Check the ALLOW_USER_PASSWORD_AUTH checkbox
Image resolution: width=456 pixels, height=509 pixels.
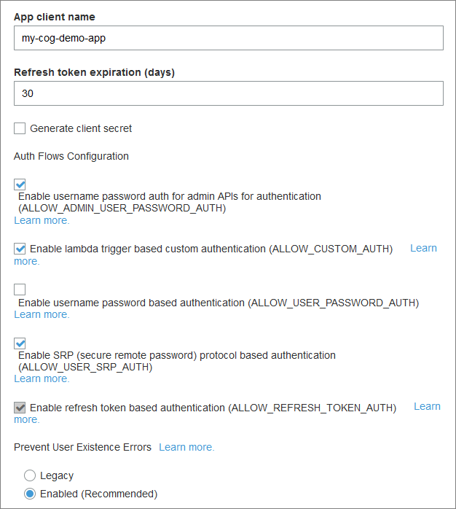pos(20,290)
